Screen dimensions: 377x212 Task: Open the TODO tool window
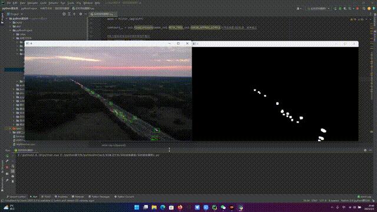(x=46, y=197)
